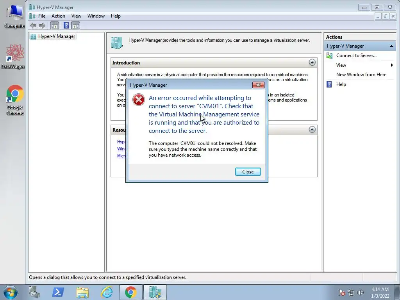Toggle Show/Hide Console Tree toolbar icon

tap(54, 25)
